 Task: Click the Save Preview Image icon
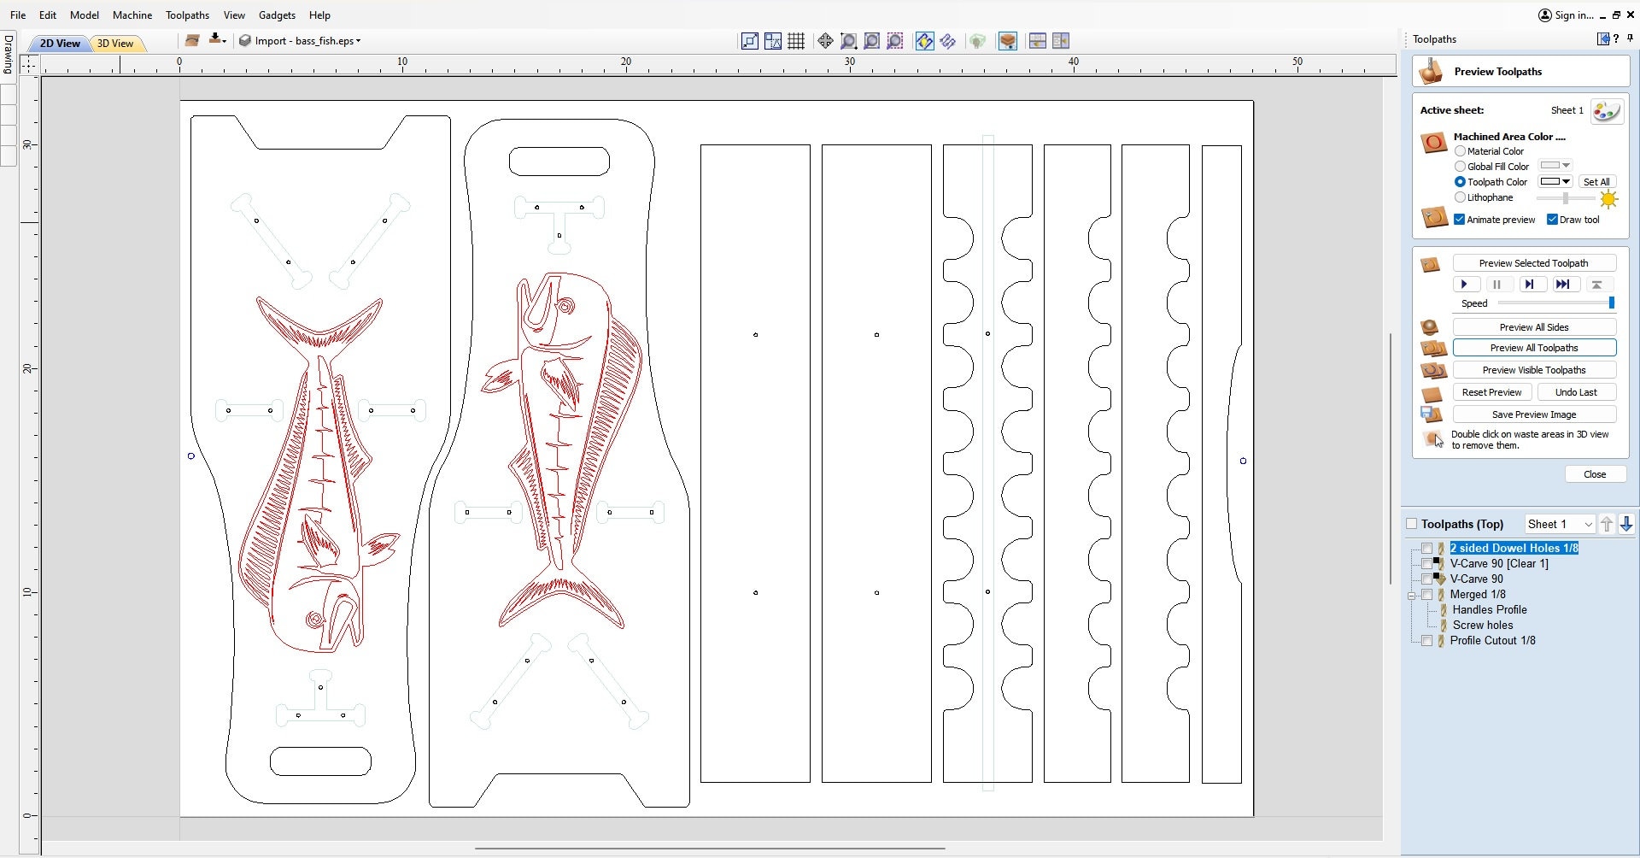click(x=1432, y=414)
